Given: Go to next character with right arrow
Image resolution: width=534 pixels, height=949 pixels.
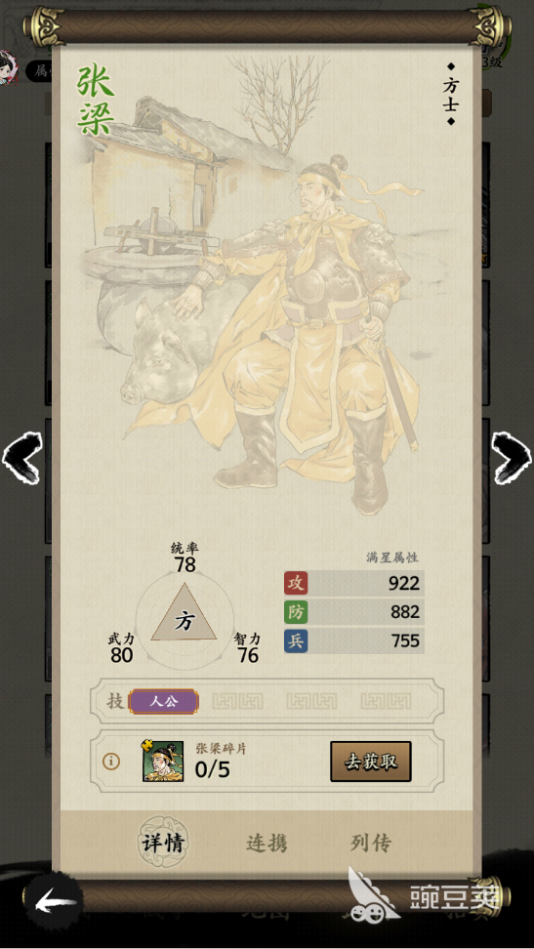Looking at the screenshot, I should 511,457.
